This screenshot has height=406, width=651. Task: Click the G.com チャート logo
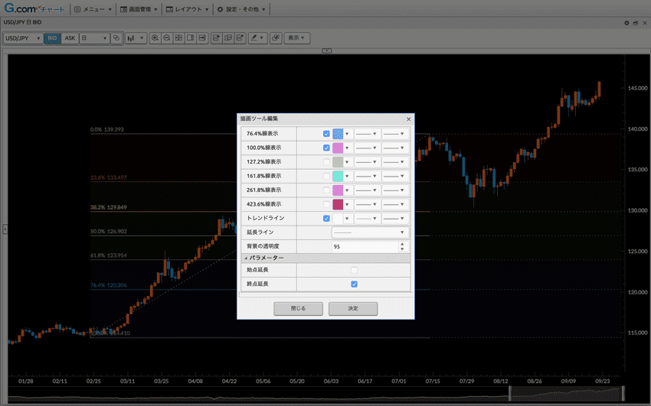(x=34, y=8)
